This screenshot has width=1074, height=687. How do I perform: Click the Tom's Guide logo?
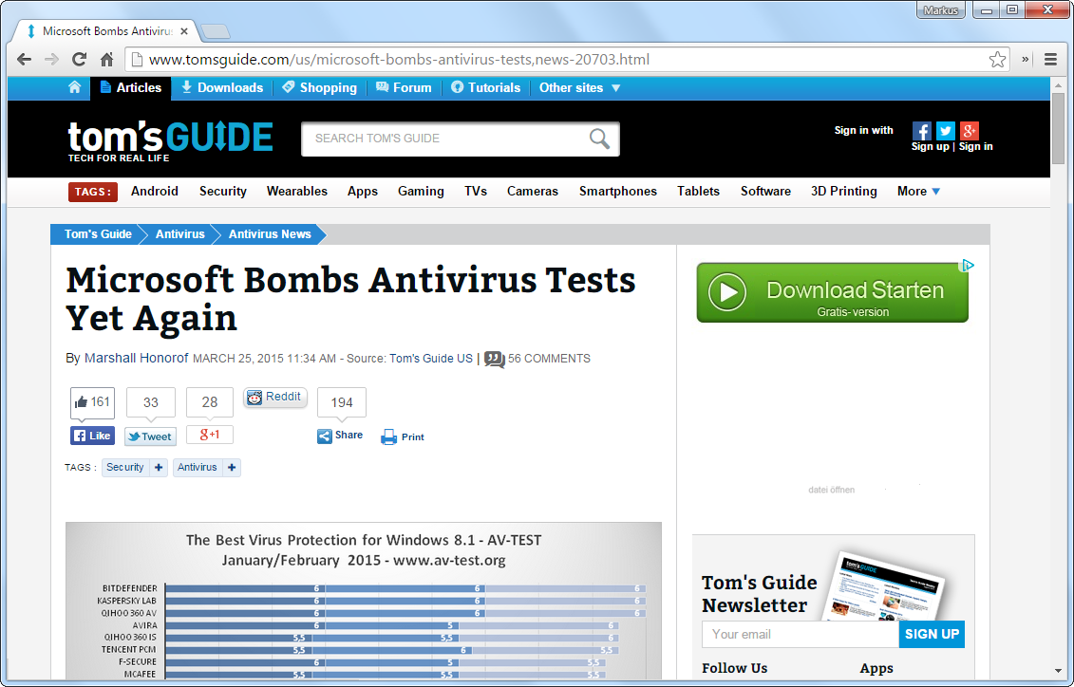click(169, 137)
